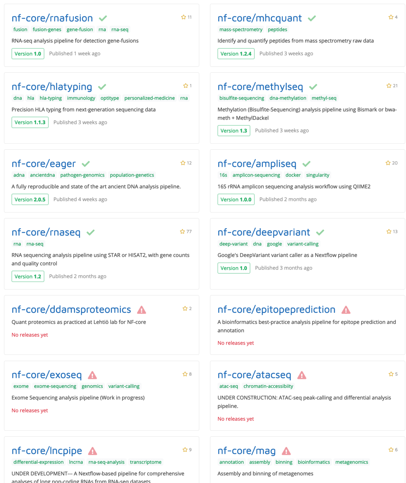
Task: Open the nf-core/mhcquant pipeline link
Action: point(260,18)
